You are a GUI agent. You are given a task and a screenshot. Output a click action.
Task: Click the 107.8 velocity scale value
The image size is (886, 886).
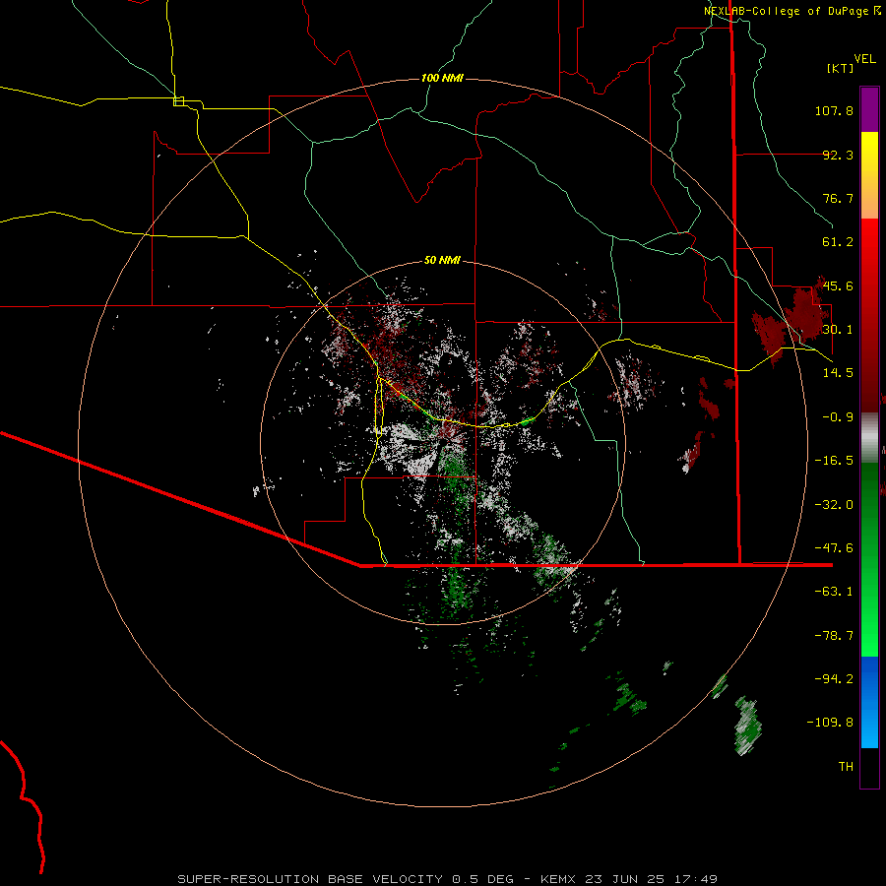click(834, 110)
